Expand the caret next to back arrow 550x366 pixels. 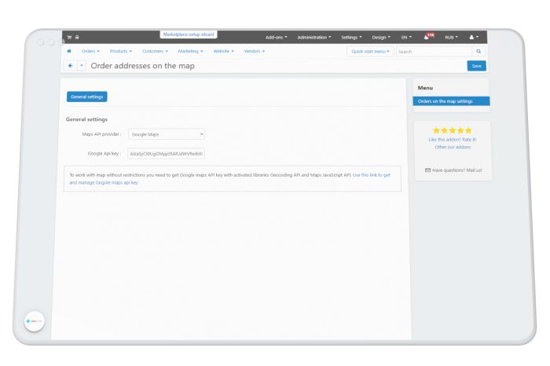tap(82, 65)
